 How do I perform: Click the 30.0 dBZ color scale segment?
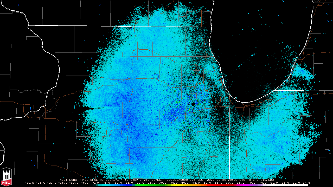point(163,185)
